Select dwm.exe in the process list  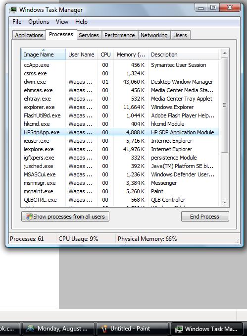(x=120, y=82)
